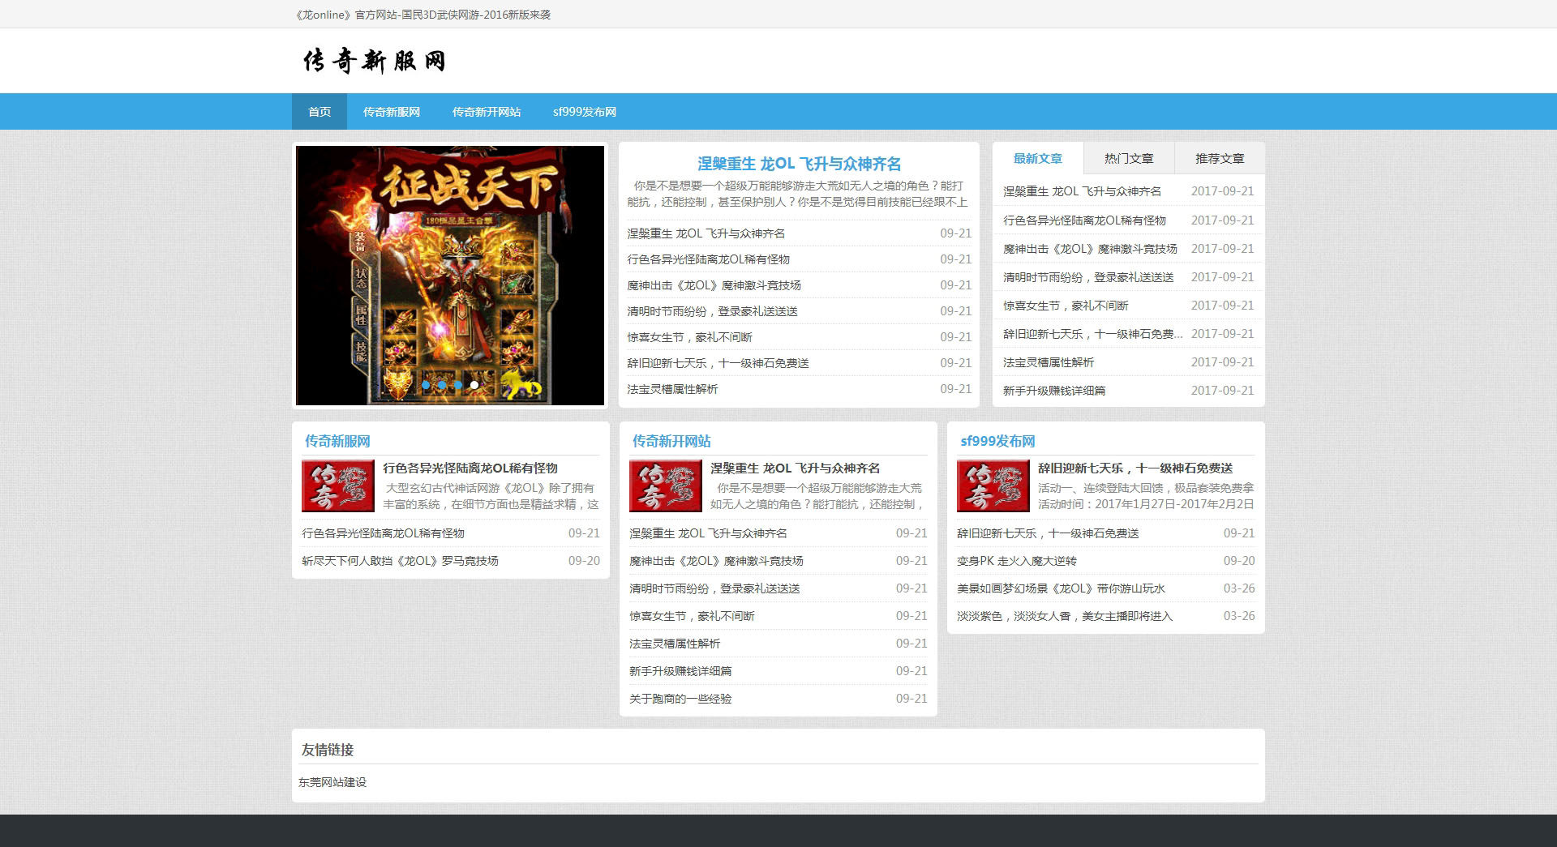This screenshot has height=847, width=1557.
Task: Open 法宝灵槽属性解析 in the 最新文章 sidebar
Action: tap(1049, 362)
